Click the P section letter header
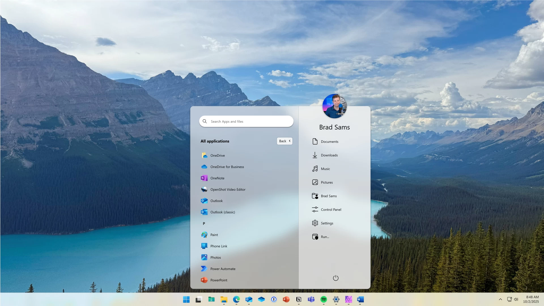The width and height of the screenshot is (544, 306). 204,223
